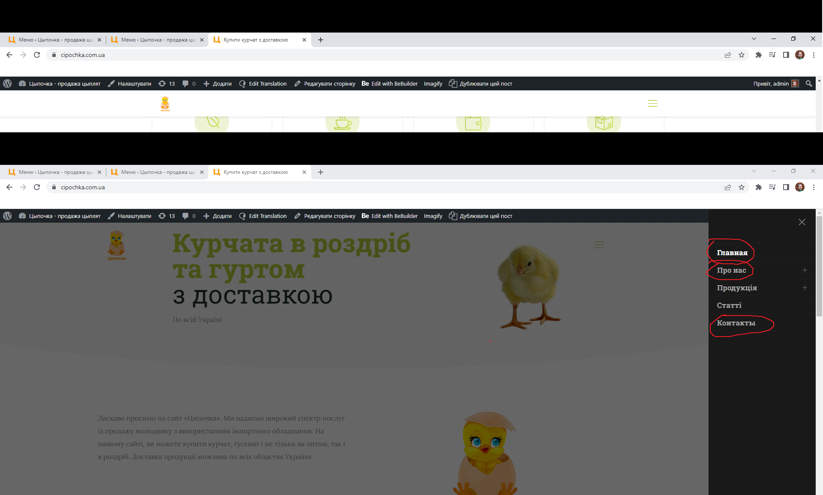Expand the Продукція submenu with its plus icon

pos(805,288)
